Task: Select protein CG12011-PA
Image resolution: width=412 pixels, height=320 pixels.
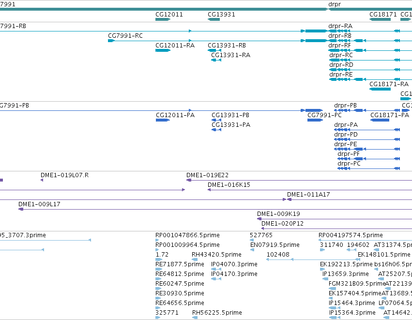Action: [175, 115]
